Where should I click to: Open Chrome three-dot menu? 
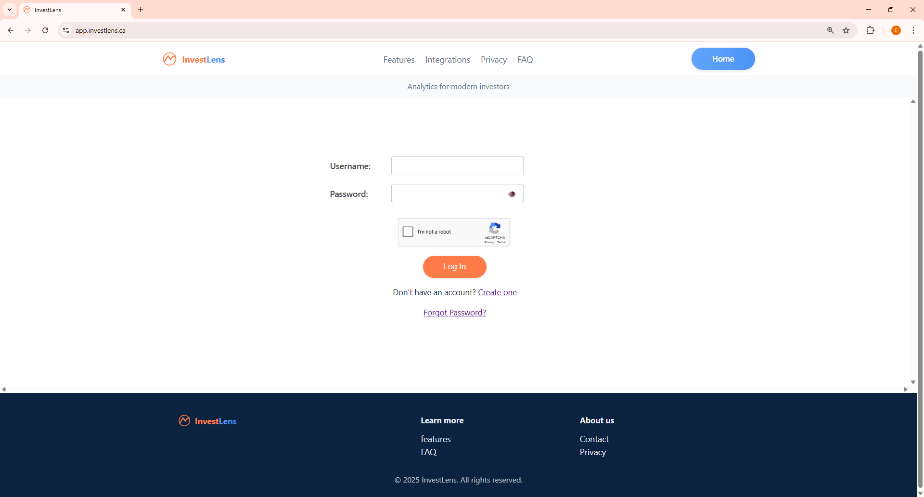pos(913,30)
